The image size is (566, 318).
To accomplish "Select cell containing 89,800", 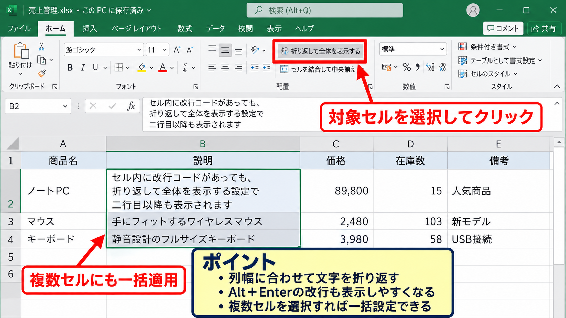I will 336,191.
